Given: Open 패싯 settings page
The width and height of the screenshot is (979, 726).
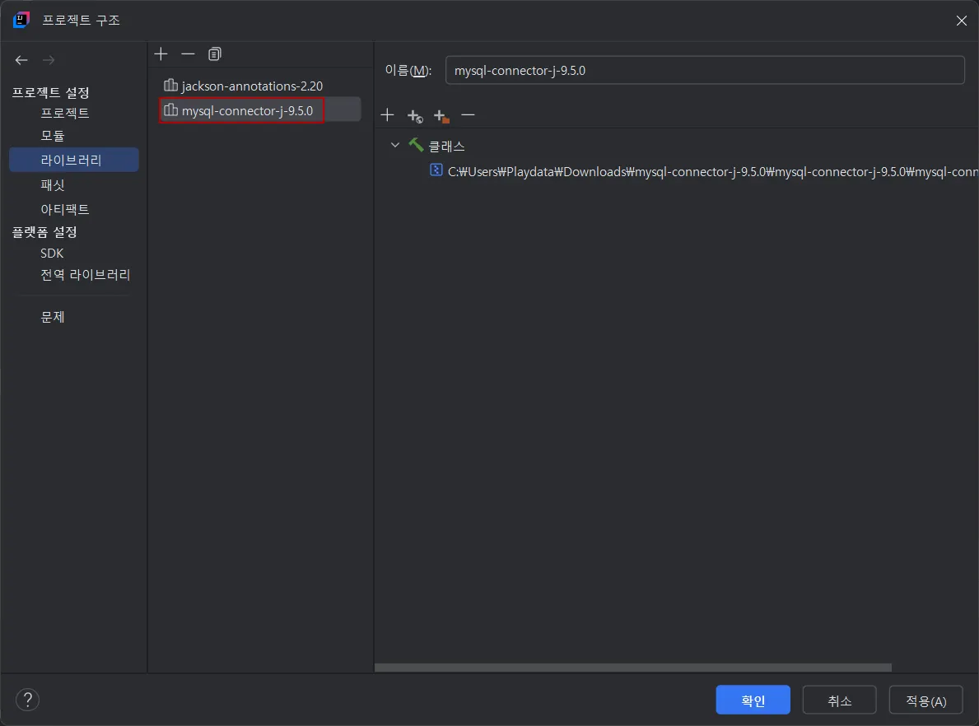Looking at the screenshot, I should 53,184.
